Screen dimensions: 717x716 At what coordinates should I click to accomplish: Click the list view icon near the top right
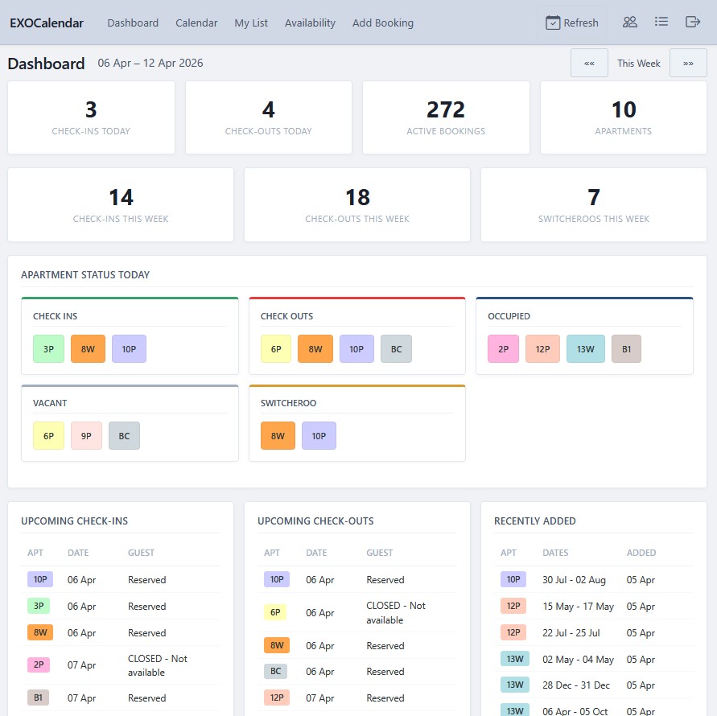tap(661, 22)
